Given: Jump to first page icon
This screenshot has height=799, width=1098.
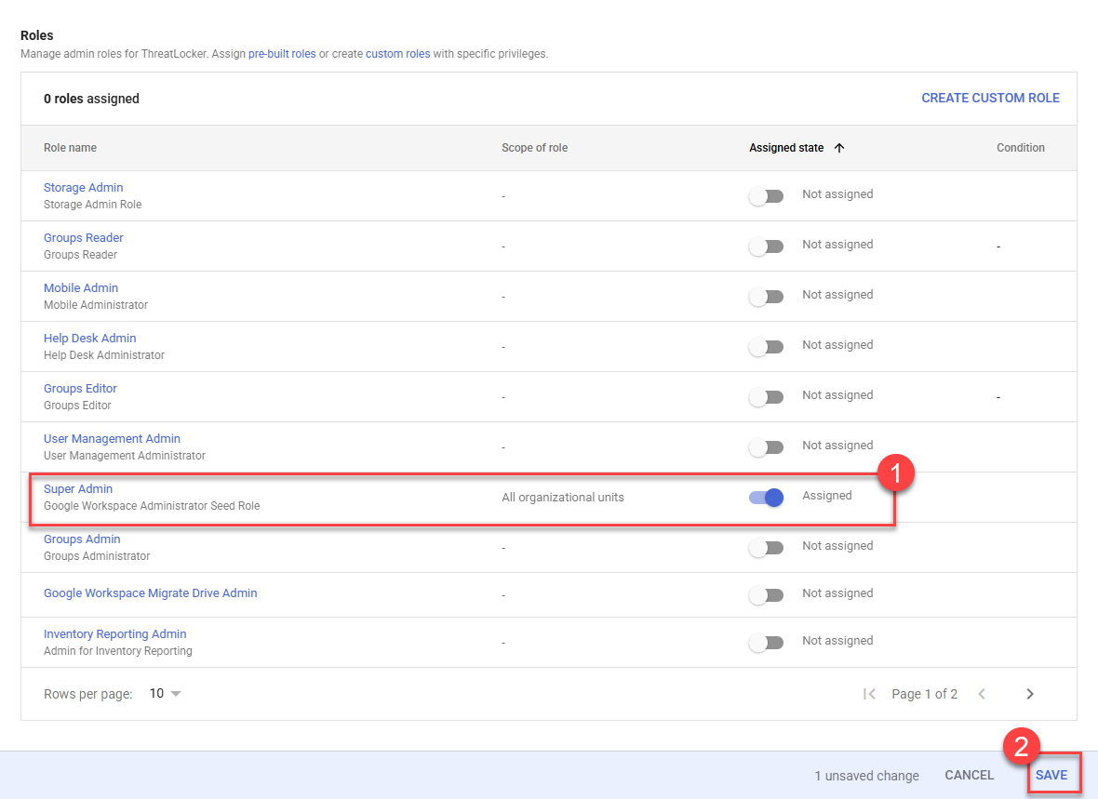Looking at the screenshot, I should tap(869, 694).
